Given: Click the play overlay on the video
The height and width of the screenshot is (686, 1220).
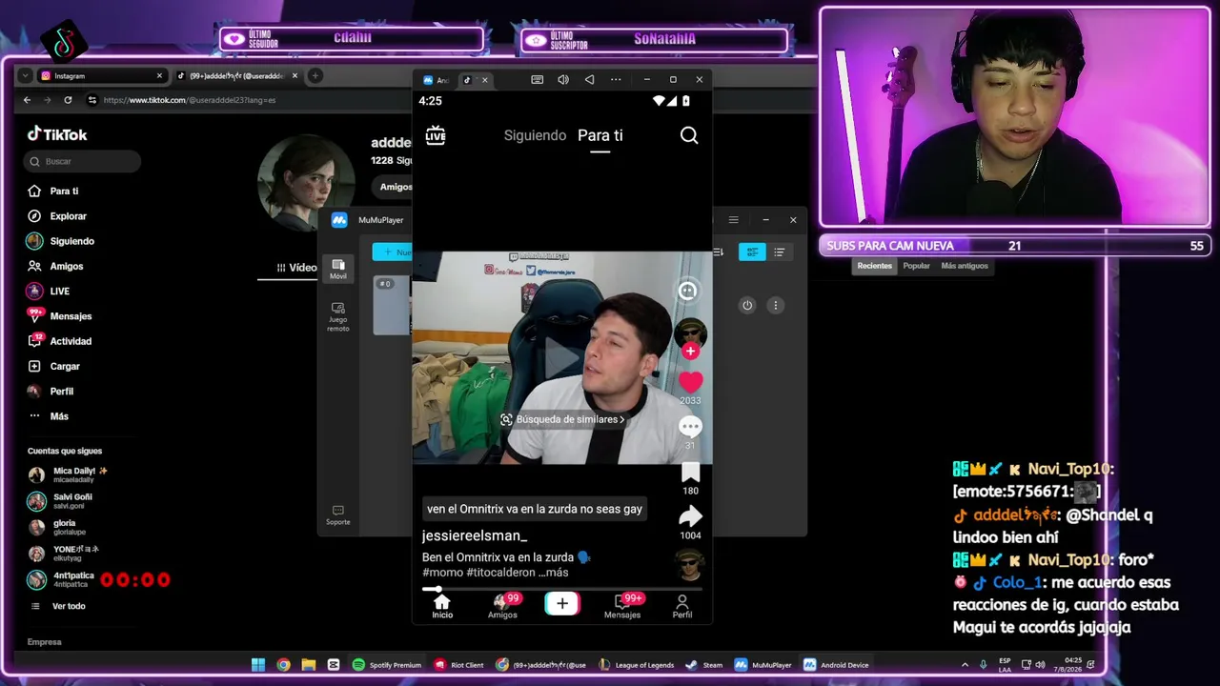Looking at the screenshot, I should click(x=562, y=358).
